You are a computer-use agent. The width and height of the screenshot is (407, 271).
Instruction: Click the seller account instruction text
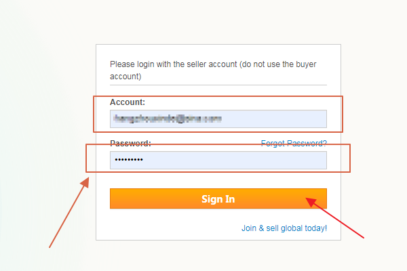coord(213,70)
